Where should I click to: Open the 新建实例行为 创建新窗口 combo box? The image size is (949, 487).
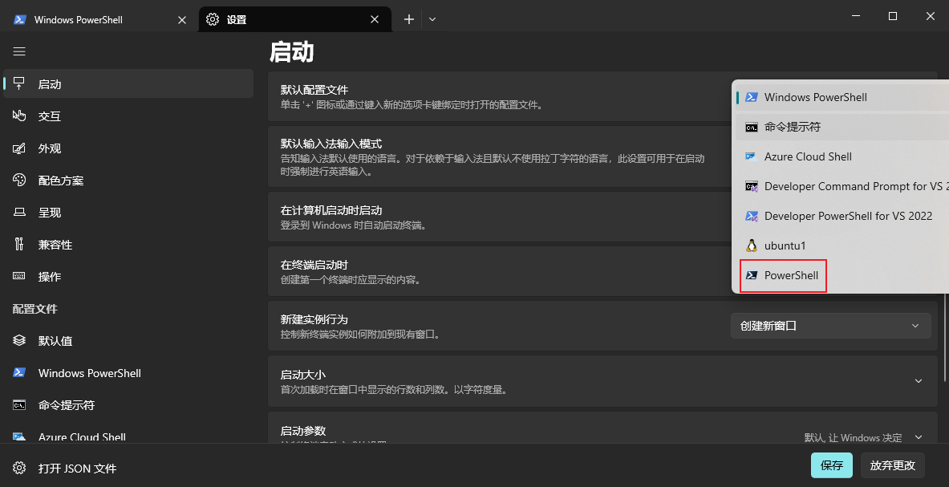click(830, 326)
